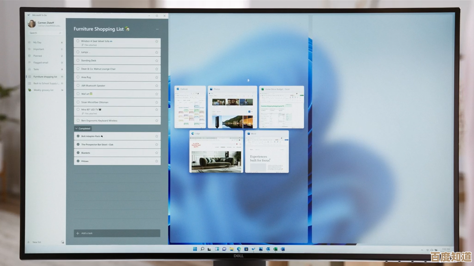Uncheck the completed Blankets task
The height and width of the screenshot is (266, 474).
pos(78,153)
